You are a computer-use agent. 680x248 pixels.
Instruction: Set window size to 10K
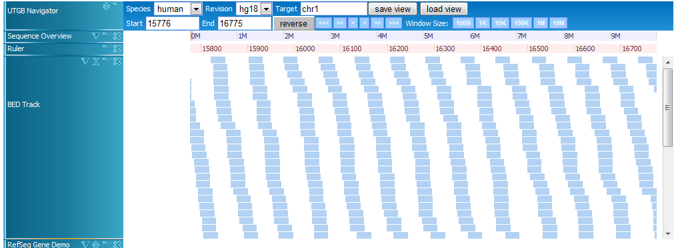pos(501,23)
